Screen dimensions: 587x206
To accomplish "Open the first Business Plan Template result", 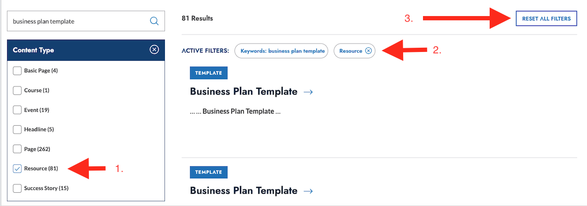I will pos(243,92).
